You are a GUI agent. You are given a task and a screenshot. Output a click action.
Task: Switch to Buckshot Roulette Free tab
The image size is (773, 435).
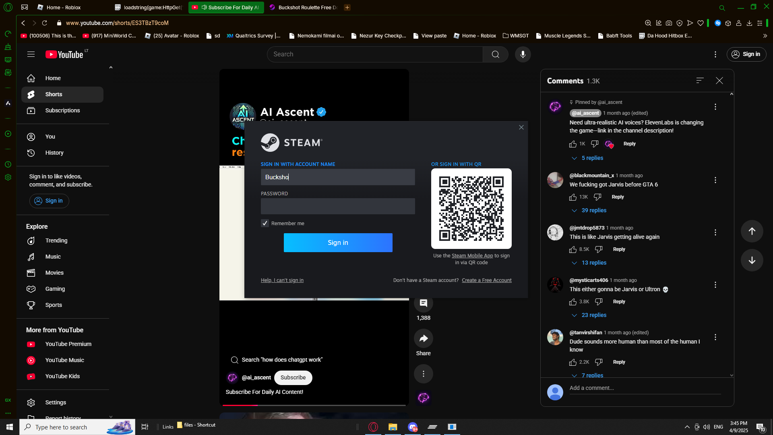pos(304,7)
